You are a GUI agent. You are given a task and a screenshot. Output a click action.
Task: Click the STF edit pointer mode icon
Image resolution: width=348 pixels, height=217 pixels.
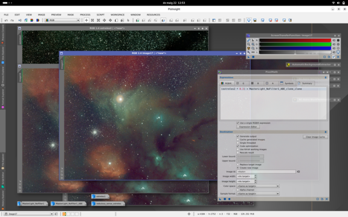(x=253, y=40)
